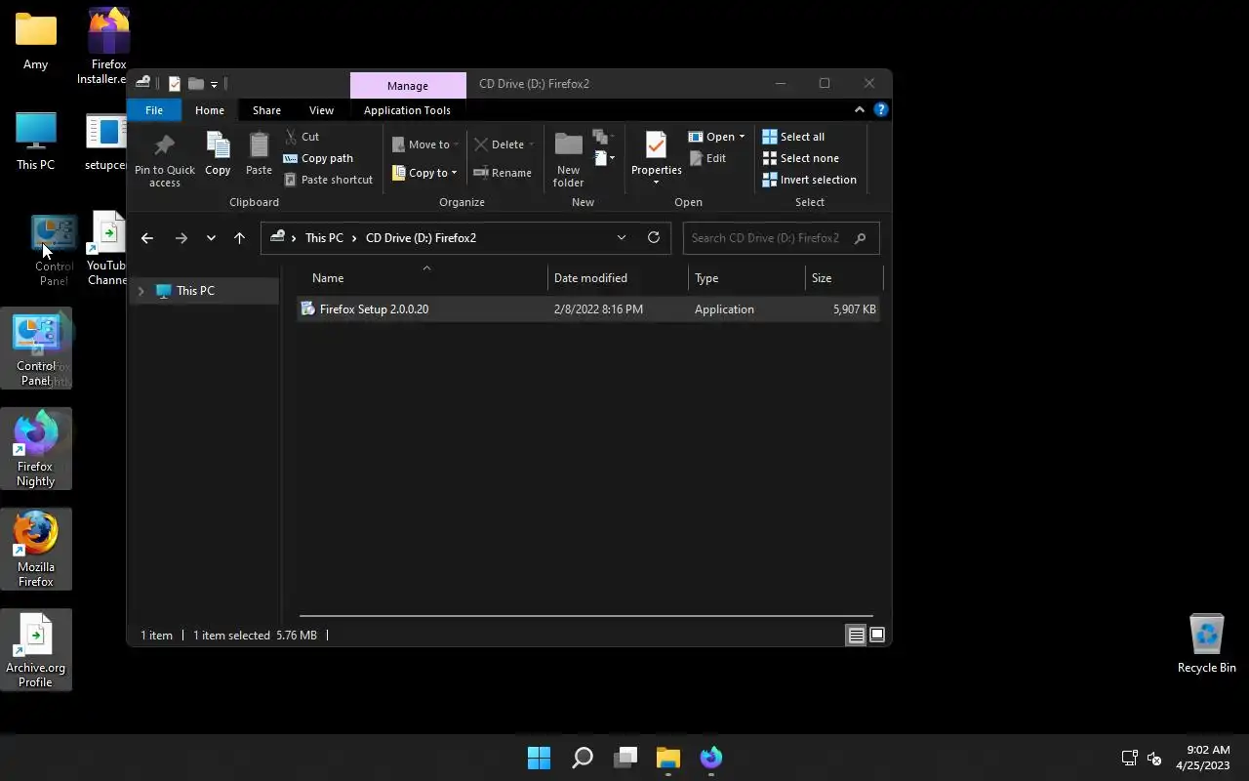Go up one level with Up arrow
Viewport: 1249px width, 781px height.
coord(239,238)
